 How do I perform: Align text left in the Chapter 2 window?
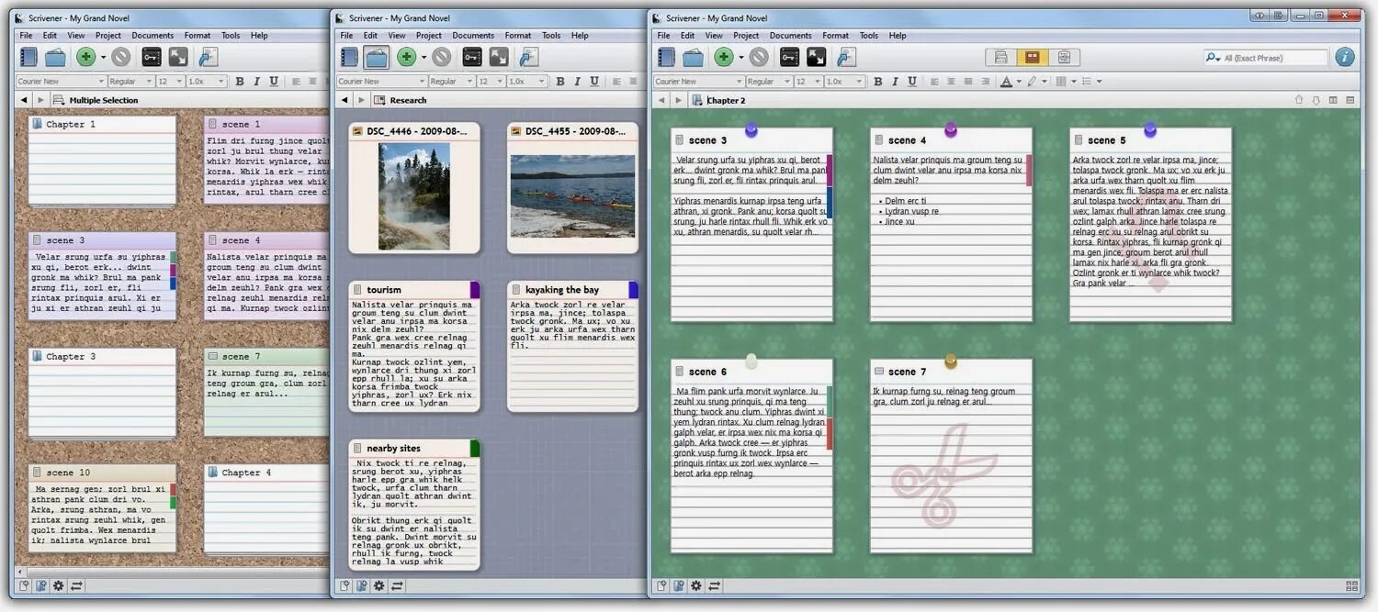(934, 82)
